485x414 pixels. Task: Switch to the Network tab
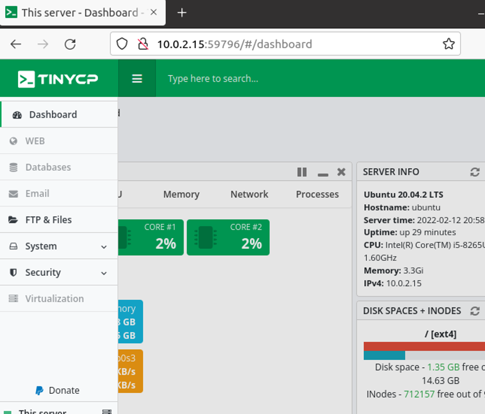(249, 195)
